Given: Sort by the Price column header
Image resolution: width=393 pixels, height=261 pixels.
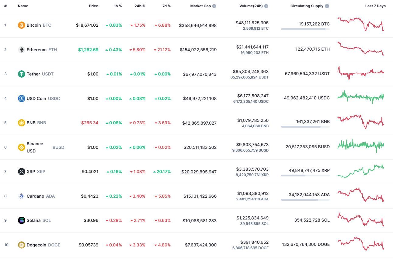Looking at the screenshot, I should pyautogui.click(x=93, y=6).
